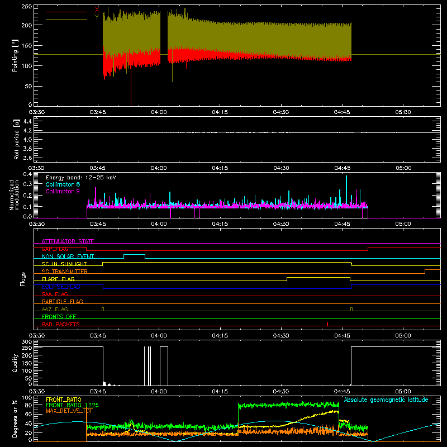Click the 05:00 tick label under Roll period plot
Screen dimensions: 447x447
coord(403,168)
